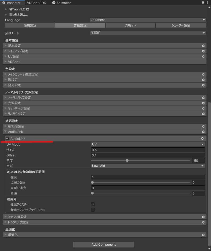The width and height of the screenshot is (211, 251).
Task: Click the 閾値 numeric field
Action: (x=198, y=193)
